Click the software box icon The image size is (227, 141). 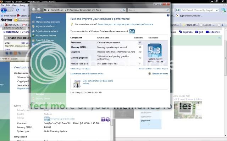76,84
